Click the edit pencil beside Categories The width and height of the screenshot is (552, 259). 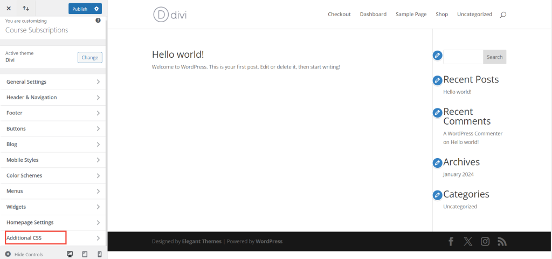point(437,195)
